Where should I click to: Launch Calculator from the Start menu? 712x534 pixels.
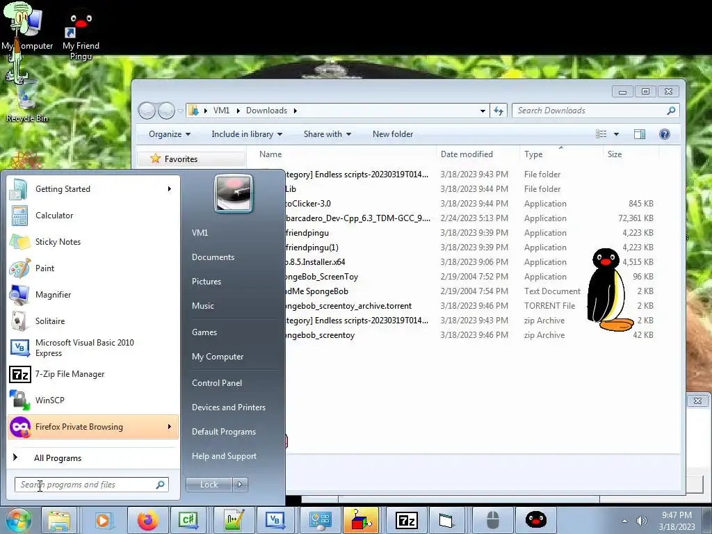93,216
